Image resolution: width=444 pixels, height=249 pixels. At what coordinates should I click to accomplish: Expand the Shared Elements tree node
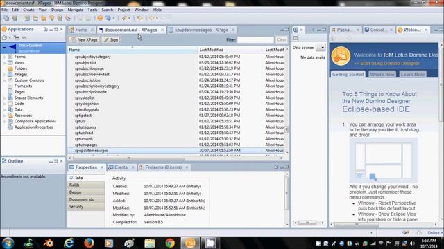[x=5, y=98]
